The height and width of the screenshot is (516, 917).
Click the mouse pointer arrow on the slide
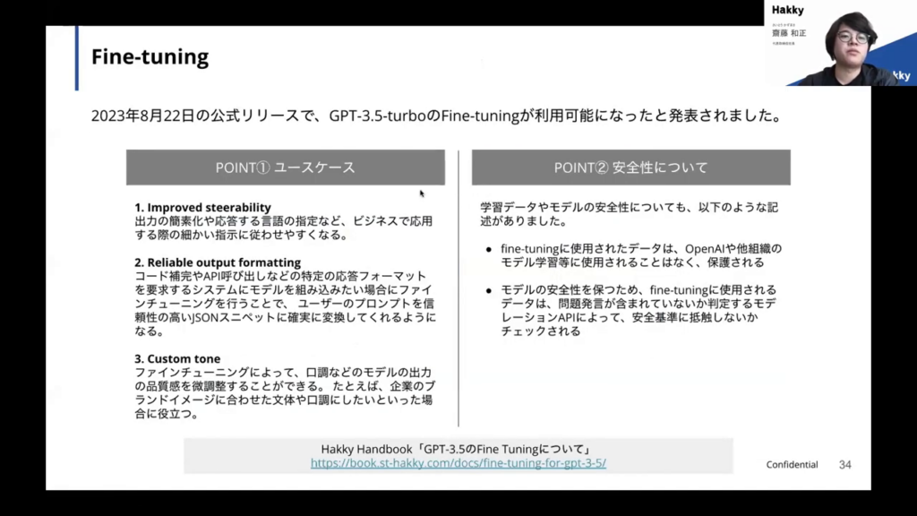pos(422,193)
